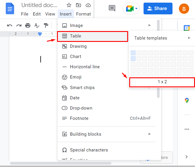Insert a Footnote
The width and height of the screenshot is (195, 167).
coord(107,118)
